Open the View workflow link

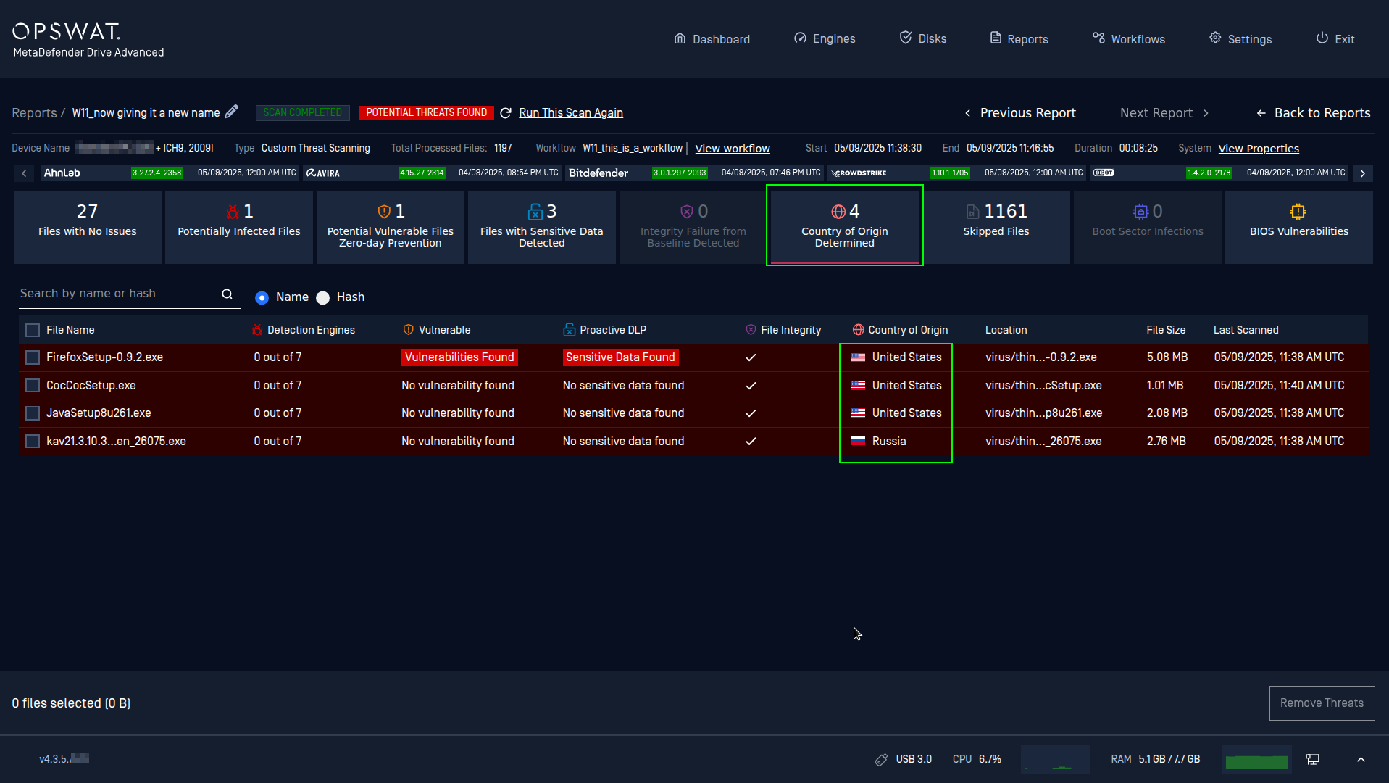[x=733, y=148]
